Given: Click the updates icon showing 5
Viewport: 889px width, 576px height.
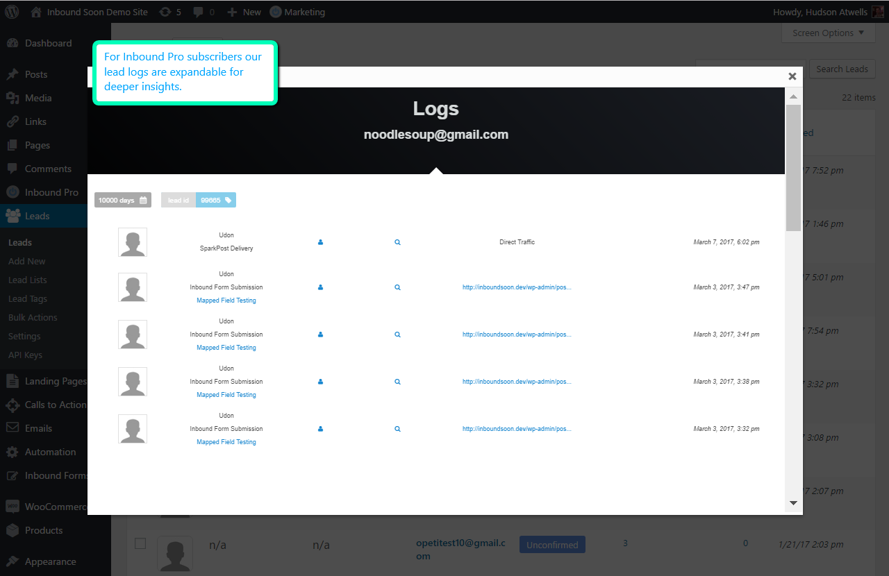Looking at the screenshot, I should click(170, 12).
